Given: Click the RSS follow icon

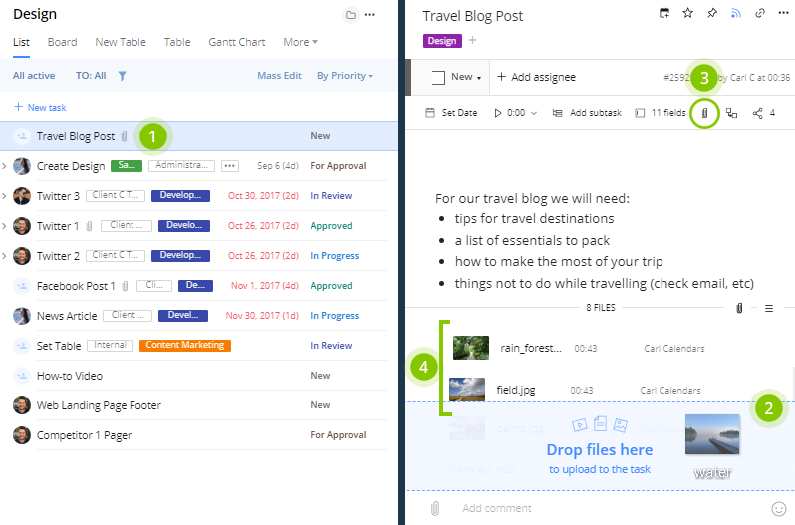Looking at the screenshot, I should point(736,13).
